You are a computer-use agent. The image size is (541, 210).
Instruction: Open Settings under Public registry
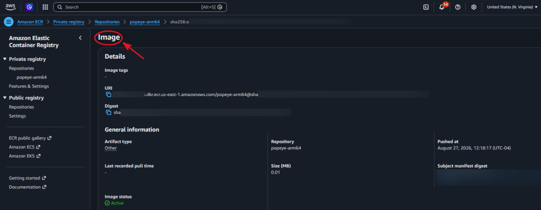coord(17,116)
